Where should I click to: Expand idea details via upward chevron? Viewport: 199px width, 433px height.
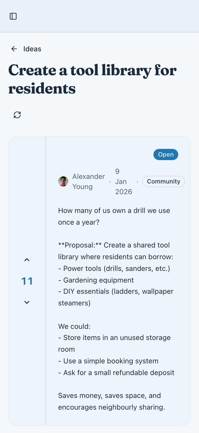click(27, 260)
